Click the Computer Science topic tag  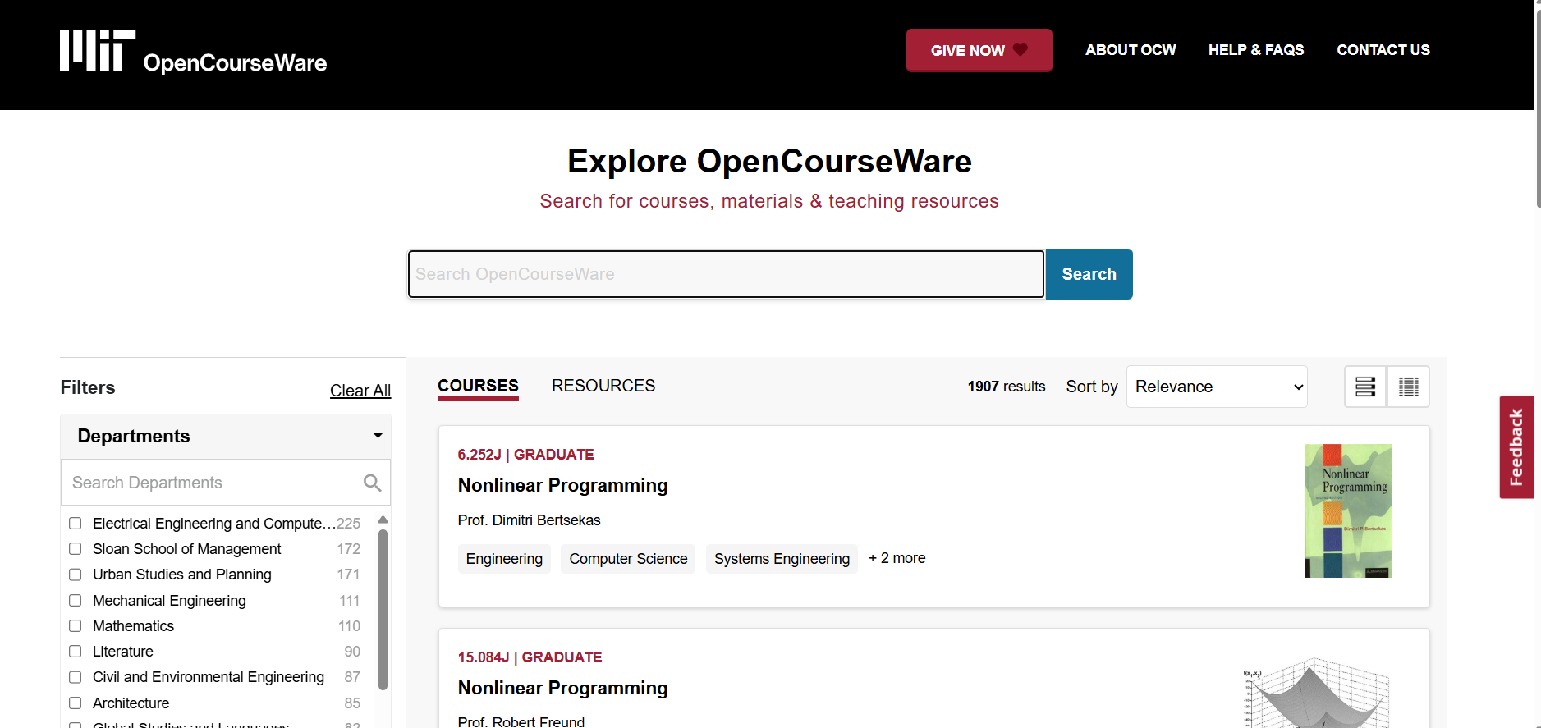pyautogui.click(x=628, y=559)
